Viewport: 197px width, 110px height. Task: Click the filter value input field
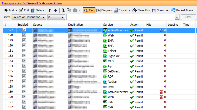(121, 17)
